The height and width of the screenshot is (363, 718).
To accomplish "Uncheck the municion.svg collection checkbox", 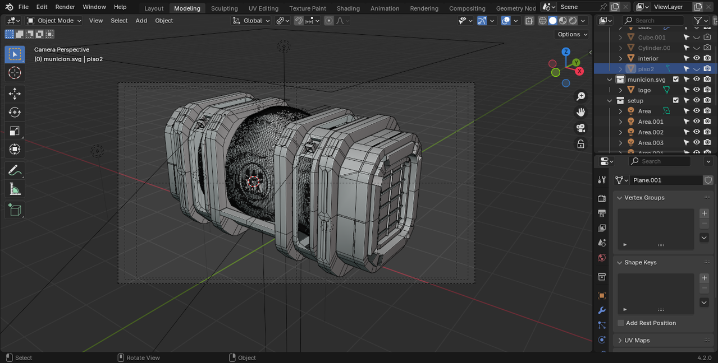I will coord(676,80).
